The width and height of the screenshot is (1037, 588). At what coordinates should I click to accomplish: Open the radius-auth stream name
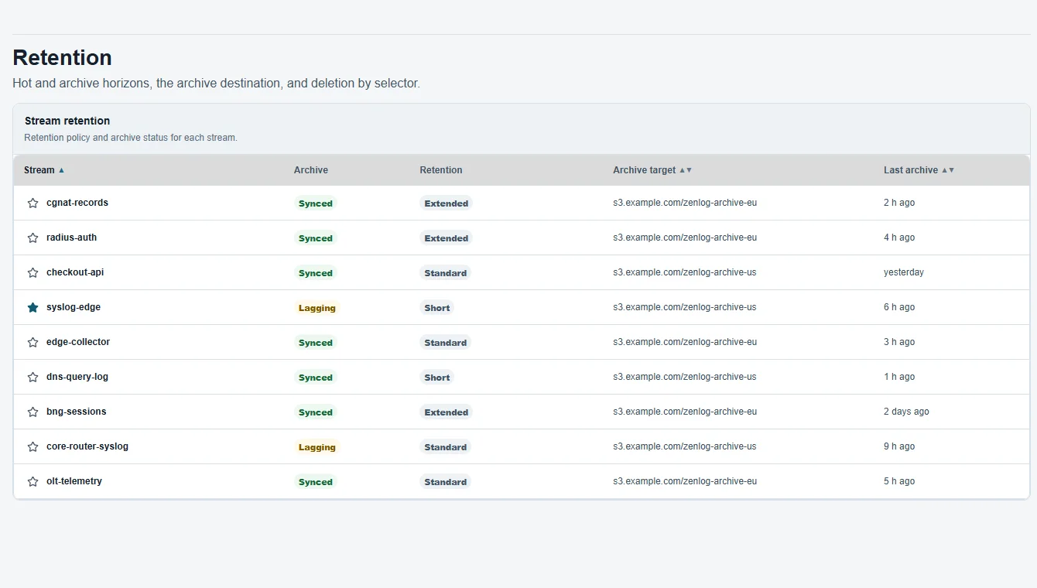point(71,238)
